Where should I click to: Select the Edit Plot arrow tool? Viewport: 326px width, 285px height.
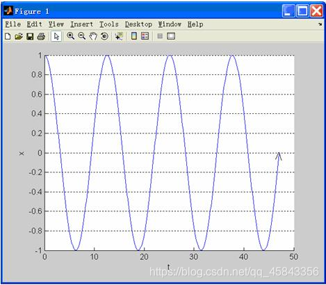56,36
